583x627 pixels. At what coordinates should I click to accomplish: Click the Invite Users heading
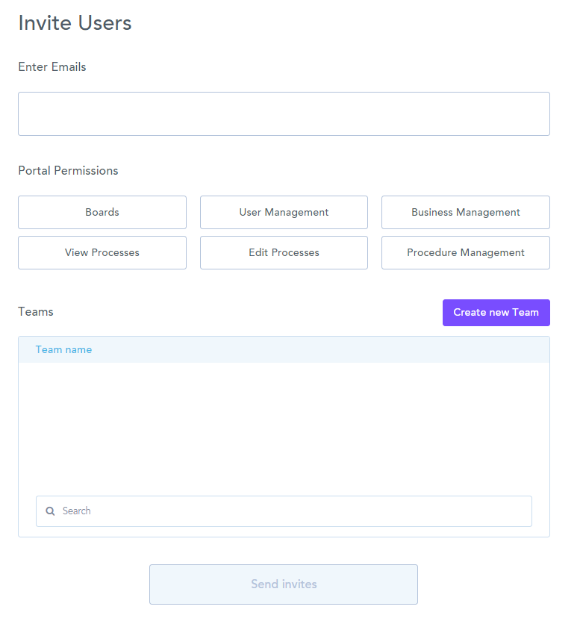tap(75, 23)
